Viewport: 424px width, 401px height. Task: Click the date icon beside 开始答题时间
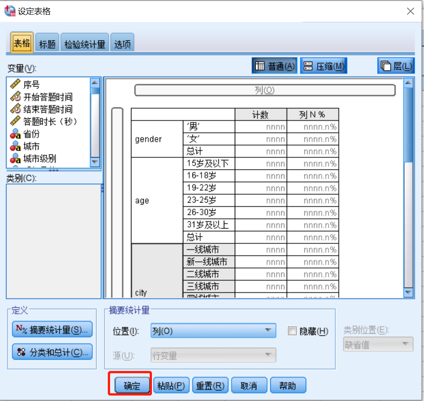coord(15,96)
